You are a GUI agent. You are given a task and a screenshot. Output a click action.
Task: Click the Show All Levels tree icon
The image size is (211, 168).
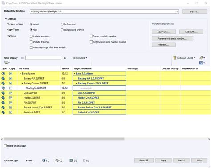tap(174, 58)
